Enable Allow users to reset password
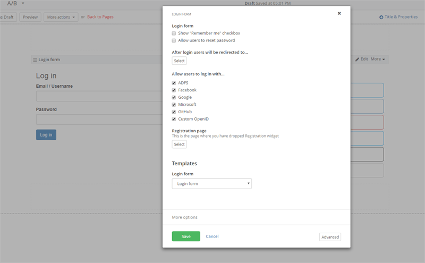 pyautogui.click(x=174, y=41)
